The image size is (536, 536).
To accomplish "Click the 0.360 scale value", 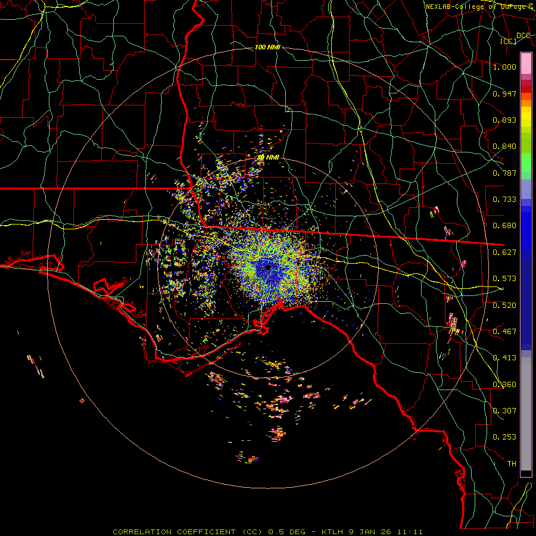I will 504,385.
